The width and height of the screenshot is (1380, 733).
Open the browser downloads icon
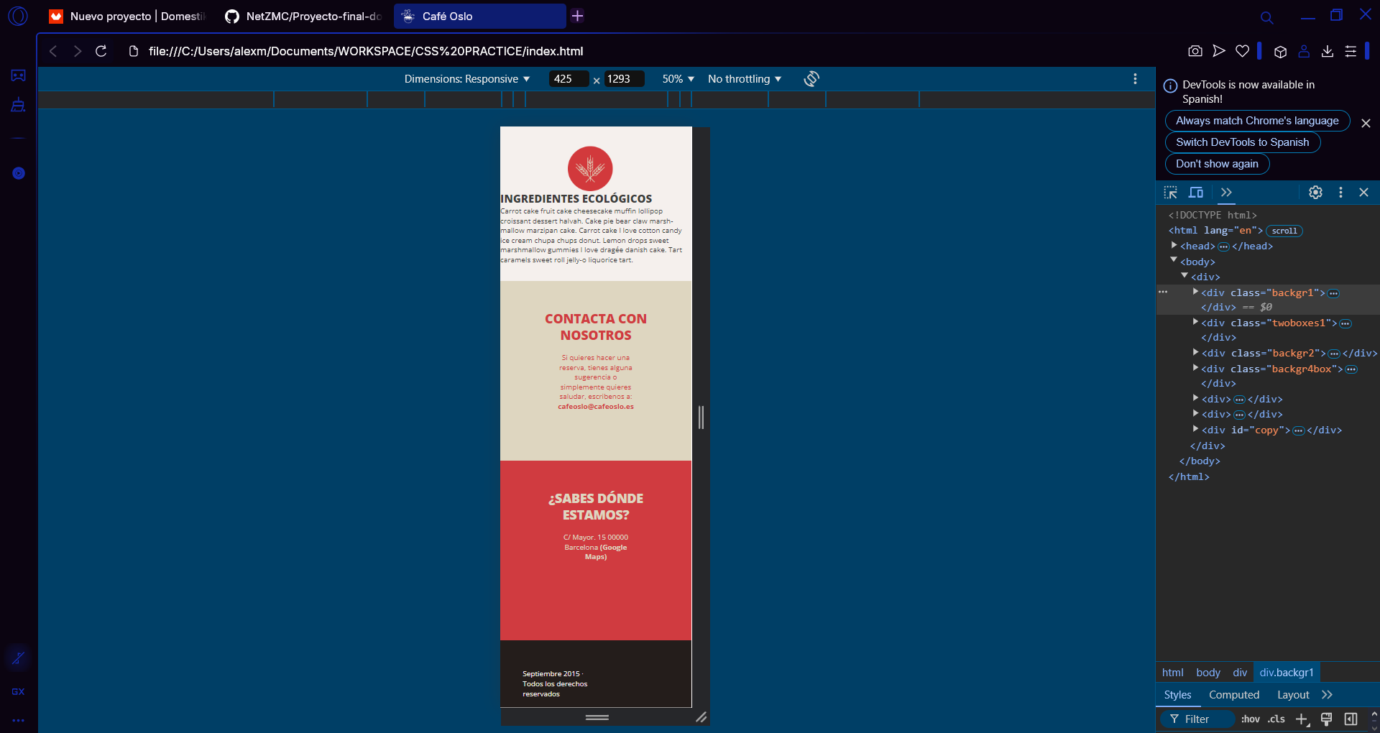(1328, 51)
